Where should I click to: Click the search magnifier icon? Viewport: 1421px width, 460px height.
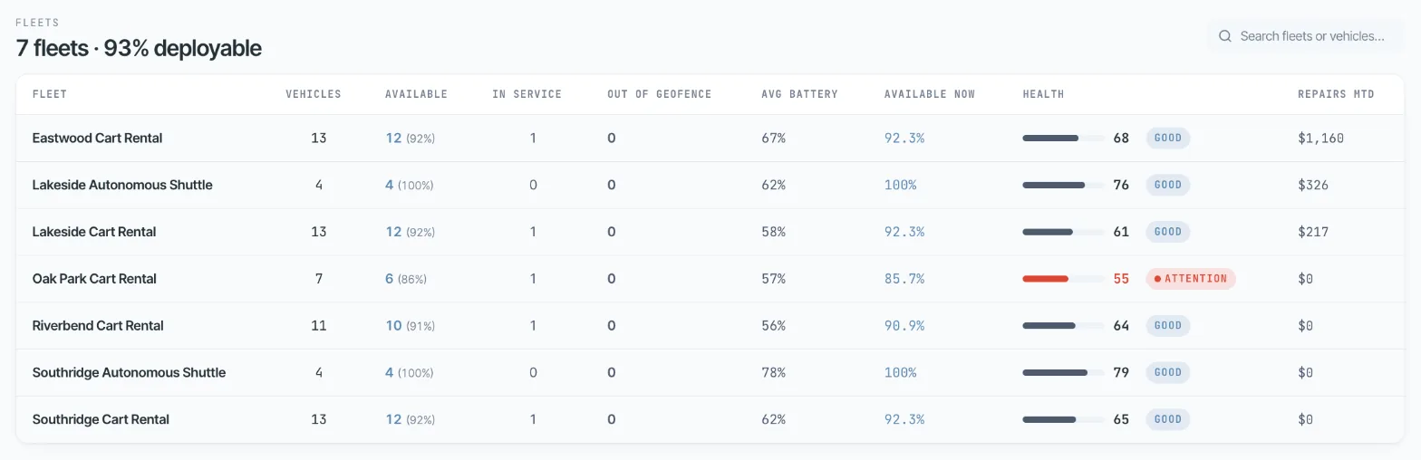pyautogui.click(x=1225, y=36)
